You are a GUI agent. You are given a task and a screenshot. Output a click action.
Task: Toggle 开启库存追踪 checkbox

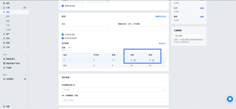pyautogui.click(x=63, y=34)
